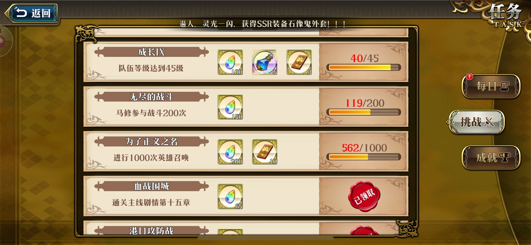The height and width of the screenshot is (245, 531).
Task: Tap the 65 gem reward in 血战围城
Action: pyautogui.click(x=230, y=196)
